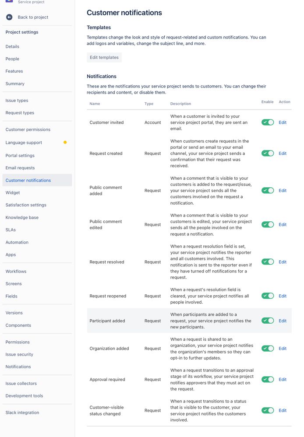Click the yellow dot beside Language support
Image resolution: width=304 pixels, height=437 pixels.
tap(65, 143)
